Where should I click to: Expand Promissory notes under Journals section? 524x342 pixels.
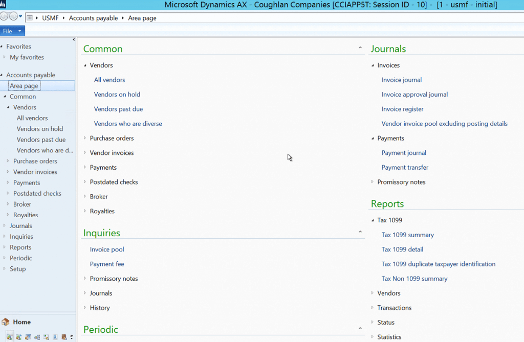tap(373, 182)
